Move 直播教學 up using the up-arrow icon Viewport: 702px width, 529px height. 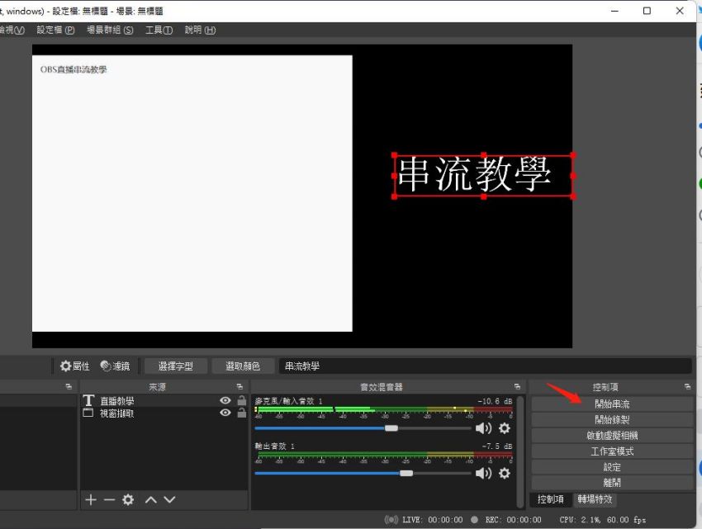point(149,499)
